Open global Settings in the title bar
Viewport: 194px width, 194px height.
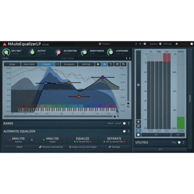click(167, 44)
